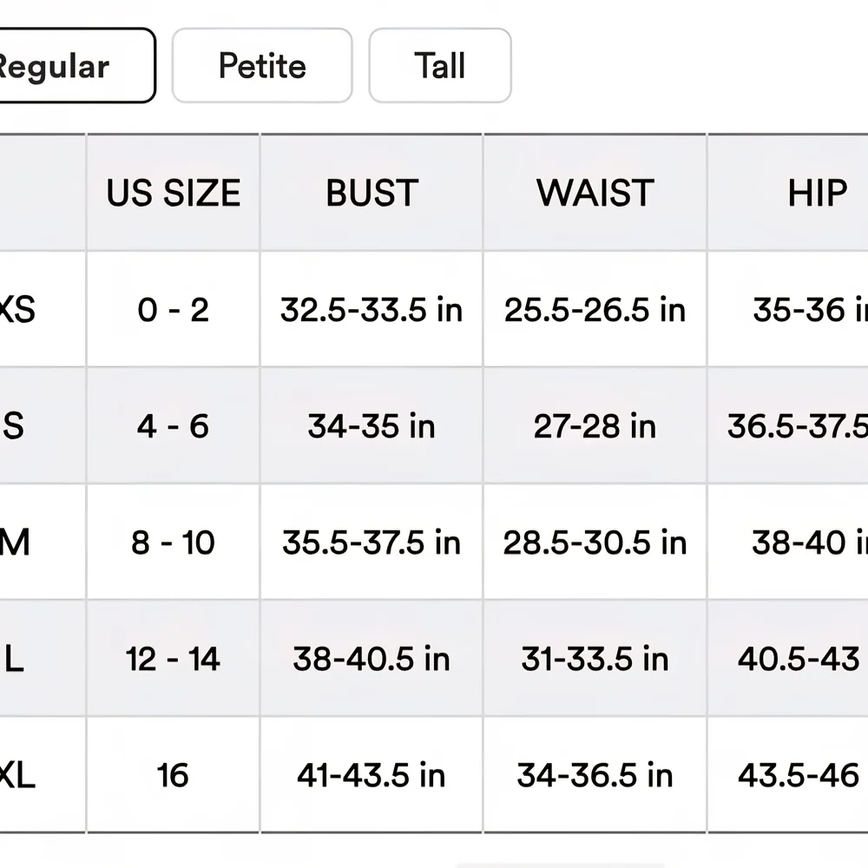Click the 34-35 in bust measurement

372,426
